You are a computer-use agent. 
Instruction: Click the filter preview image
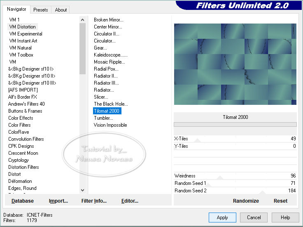[235, 64]
